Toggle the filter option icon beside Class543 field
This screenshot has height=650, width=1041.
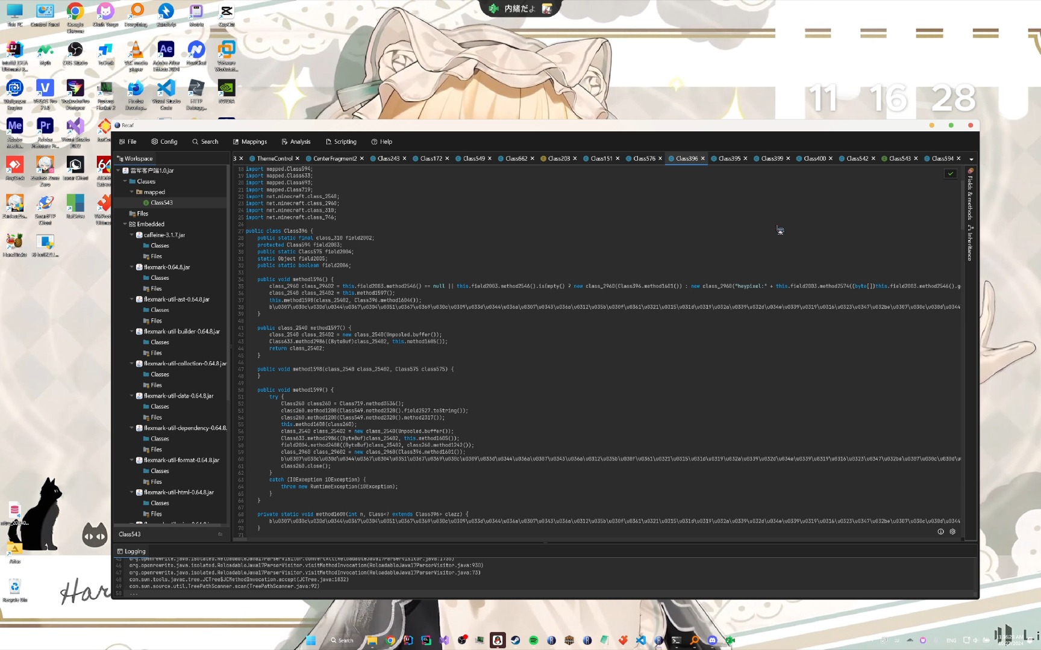coord(220,534)
